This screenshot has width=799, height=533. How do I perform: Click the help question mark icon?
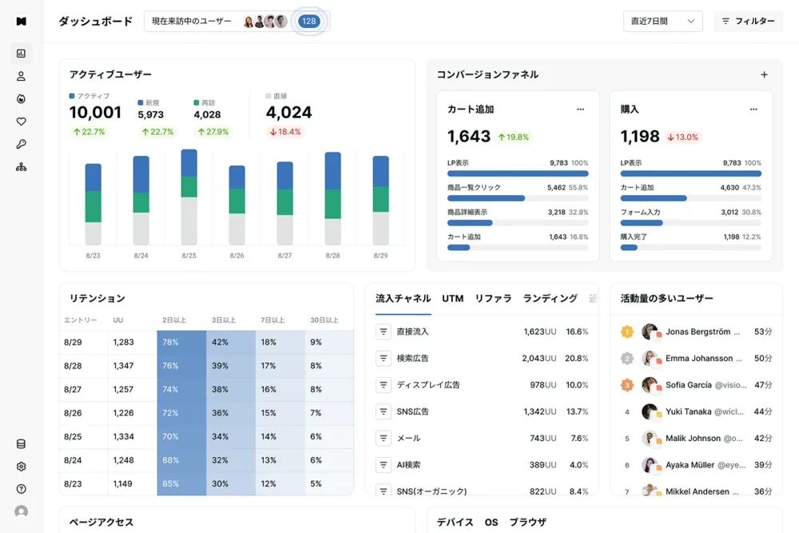pos(21,488)
